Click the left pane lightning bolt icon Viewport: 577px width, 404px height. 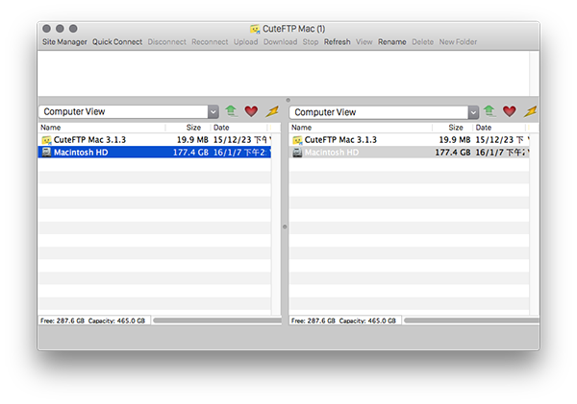pos(272,111)
